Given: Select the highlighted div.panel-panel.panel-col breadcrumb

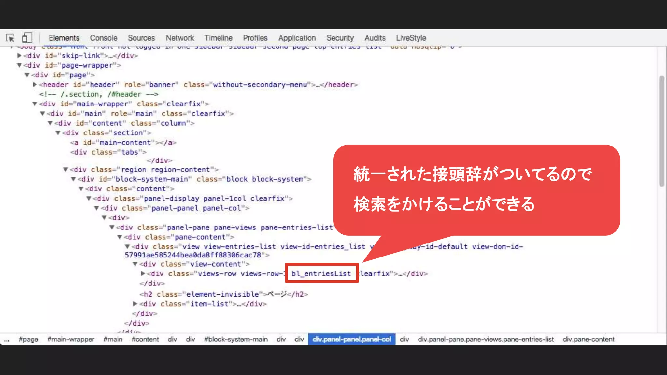Looking at the screenshot, I should coord(352,339).
